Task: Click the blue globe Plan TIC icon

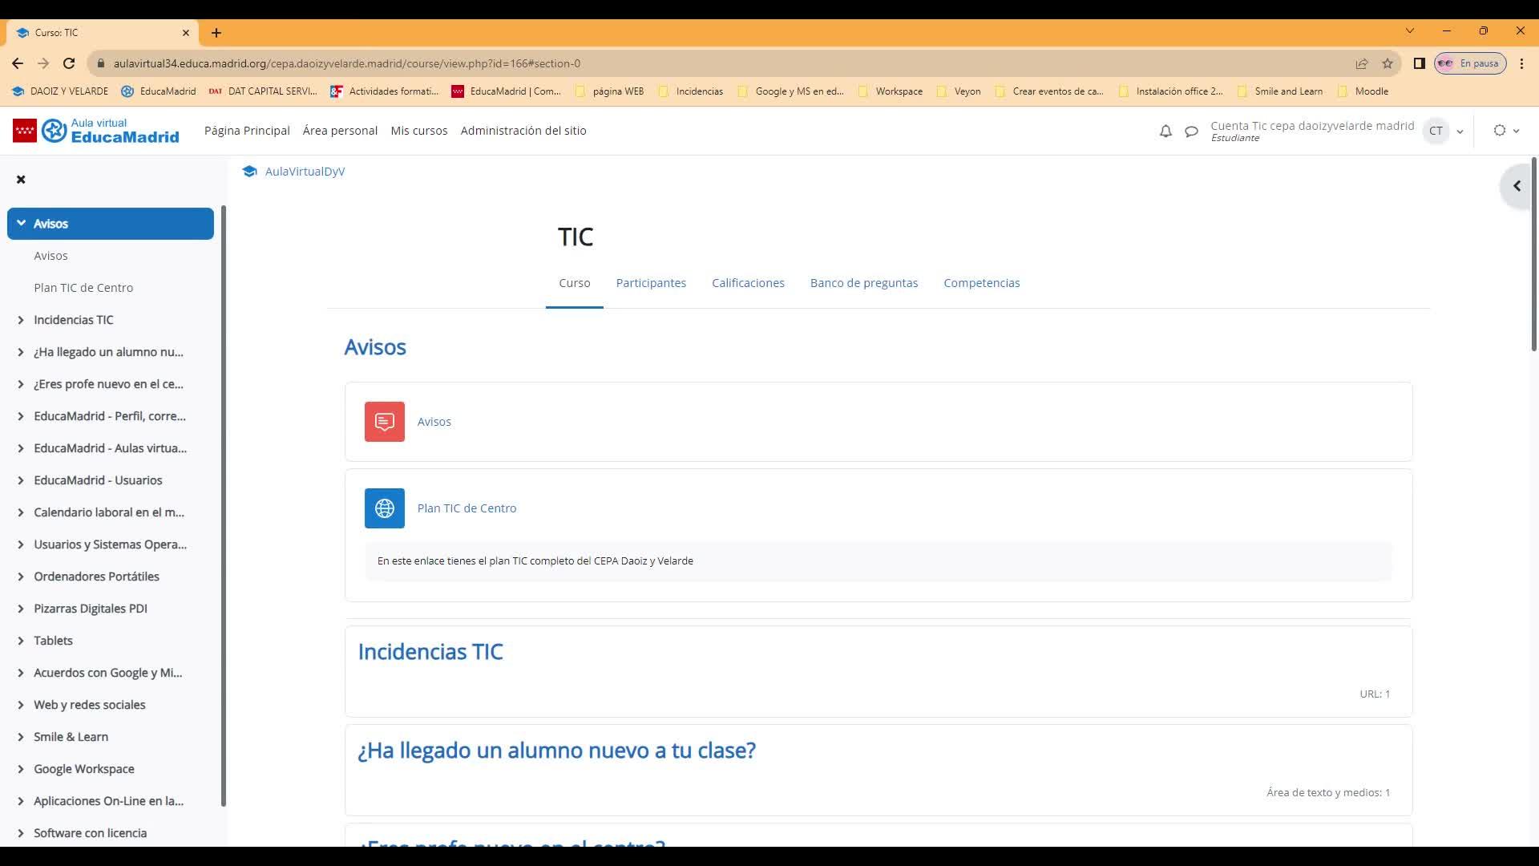Action: pyautogui.click(x=384, y=508)
